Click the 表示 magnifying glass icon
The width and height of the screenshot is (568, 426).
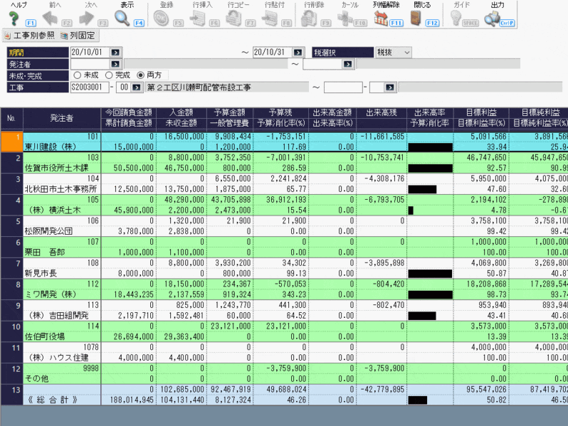[123, 18]
